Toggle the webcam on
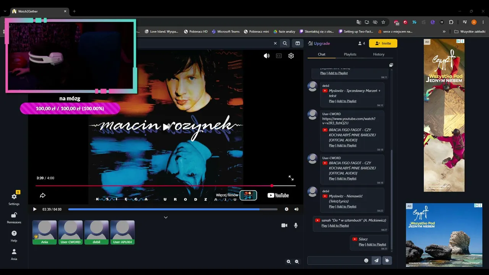The image size is (489, 275). point(284,225)
